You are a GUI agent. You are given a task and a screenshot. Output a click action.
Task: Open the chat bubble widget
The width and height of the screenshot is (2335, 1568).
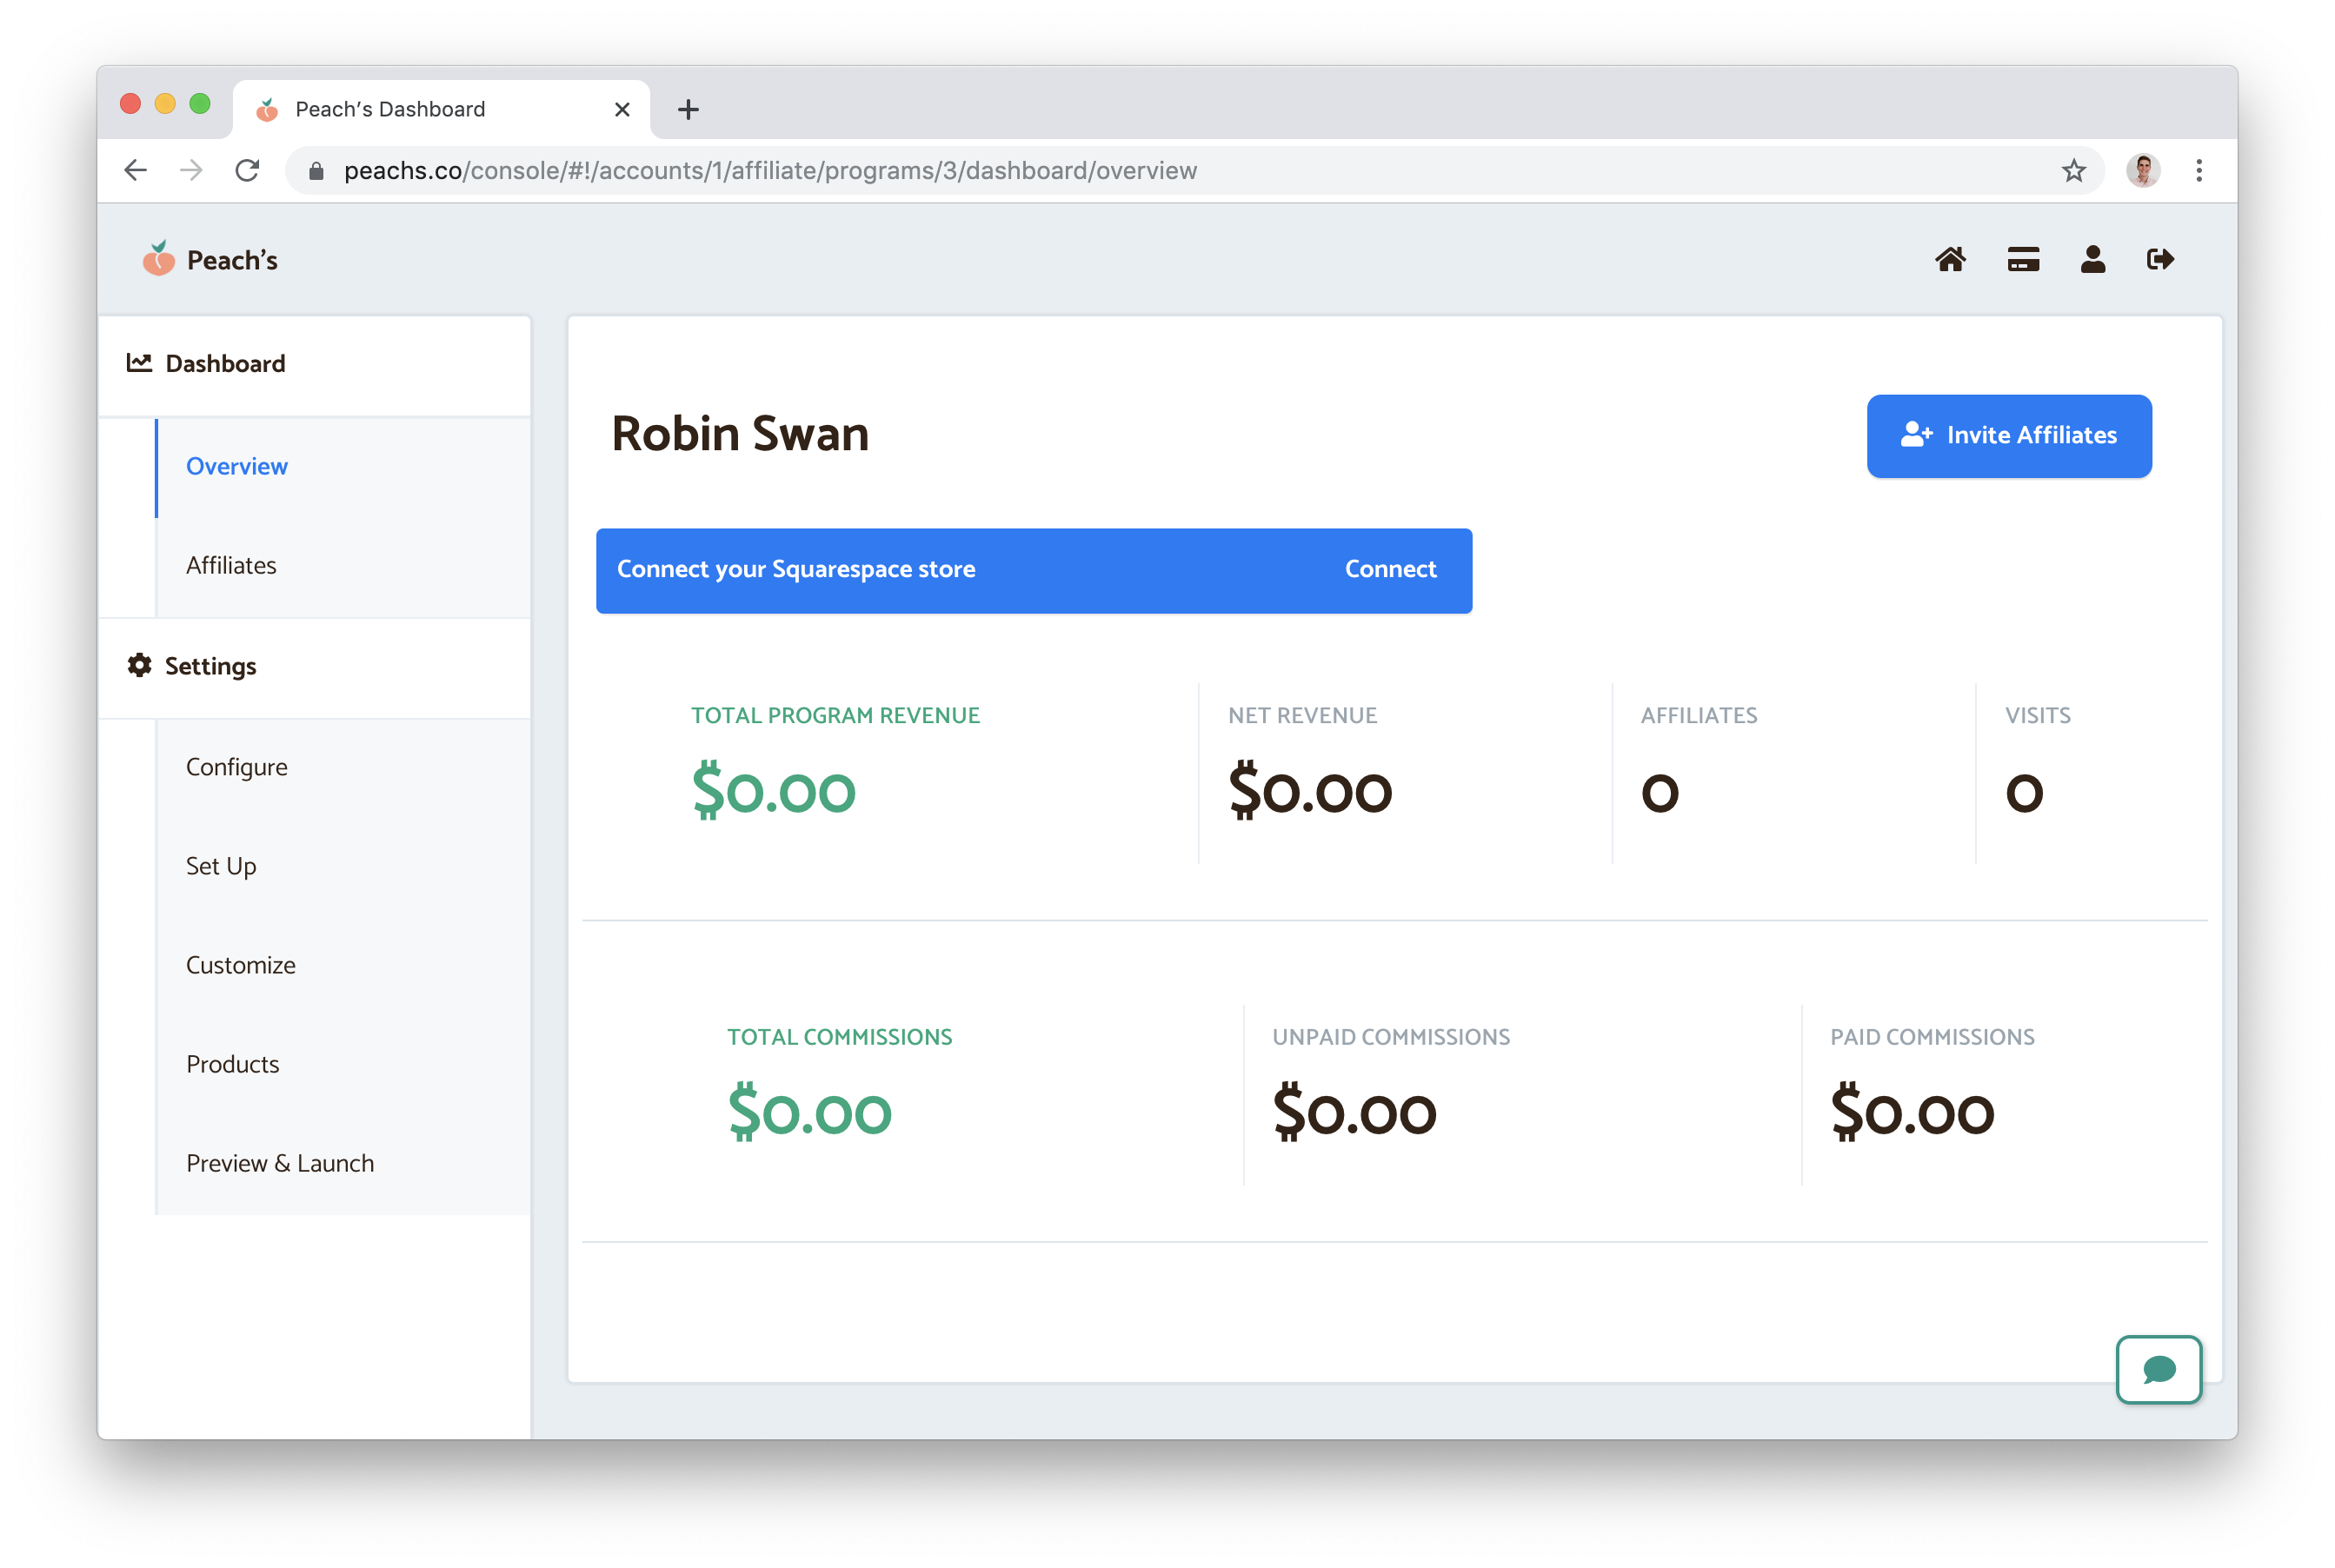(2158, 1369)
